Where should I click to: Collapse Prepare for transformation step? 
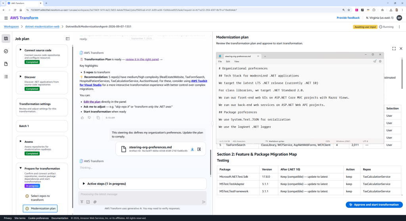21,168
